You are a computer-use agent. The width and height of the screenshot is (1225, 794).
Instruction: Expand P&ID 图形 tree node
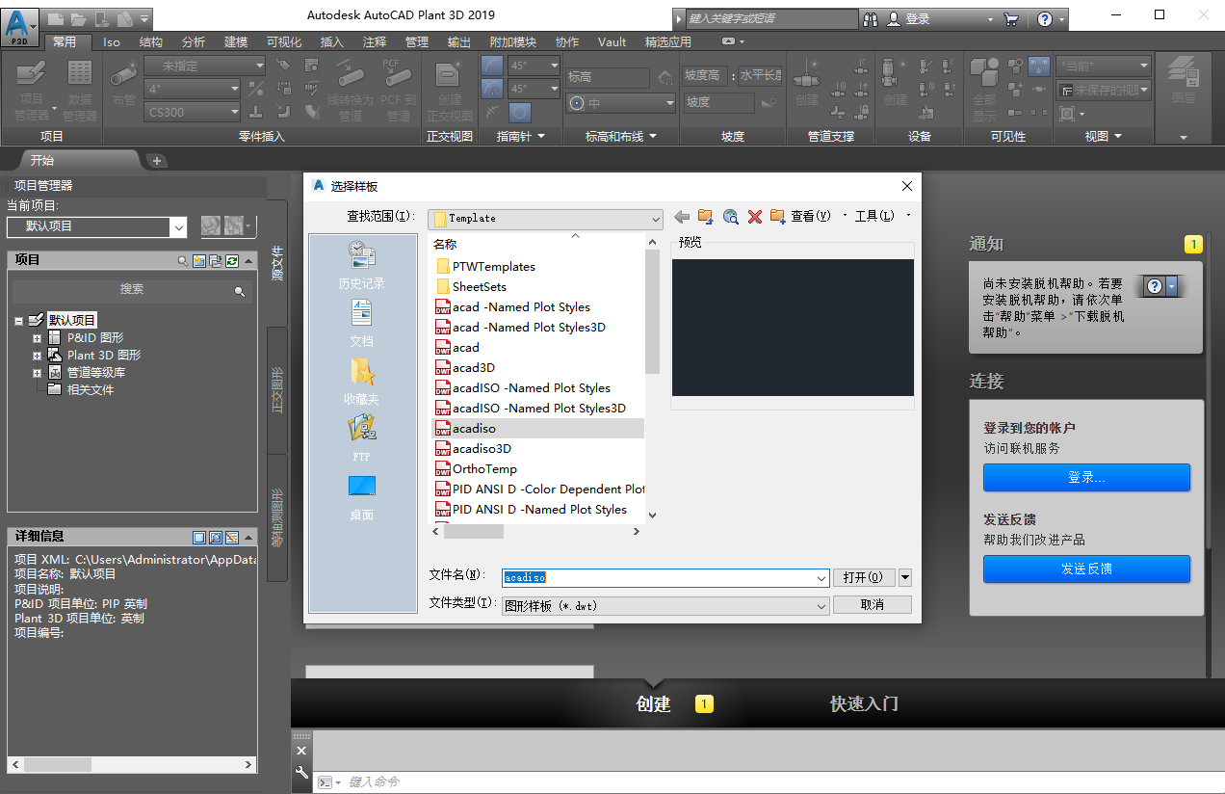coord(38,338)
